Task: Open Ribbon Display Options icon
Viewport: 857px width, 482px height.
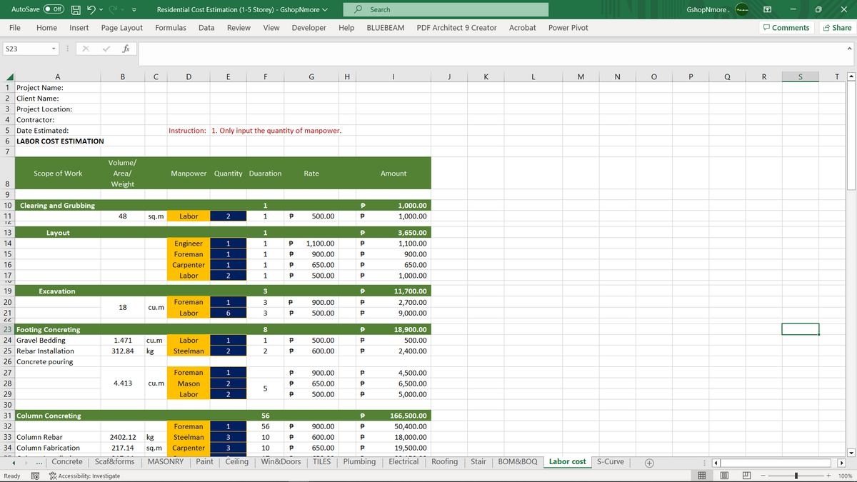Action: (768, 9)
